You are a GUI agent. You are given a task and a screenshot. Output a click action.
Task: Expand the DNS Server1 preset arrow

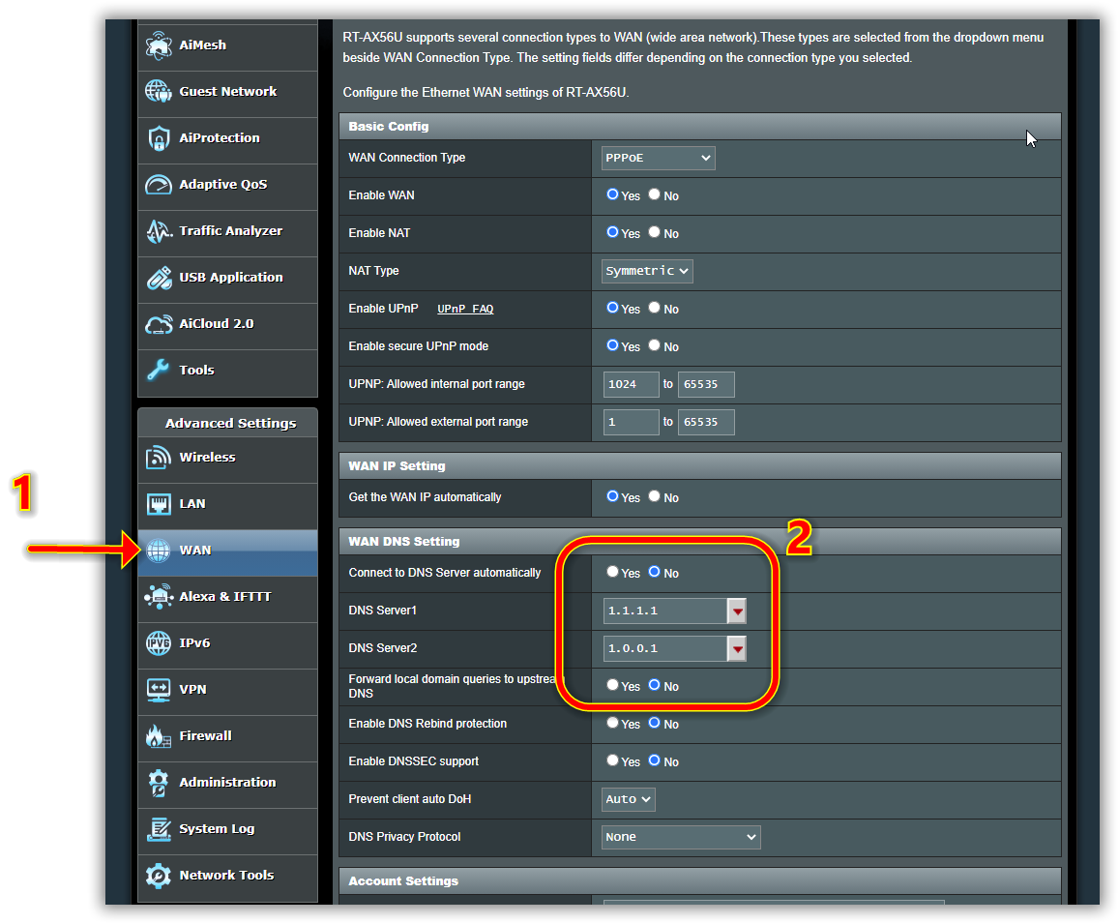(x=737, y=611)
